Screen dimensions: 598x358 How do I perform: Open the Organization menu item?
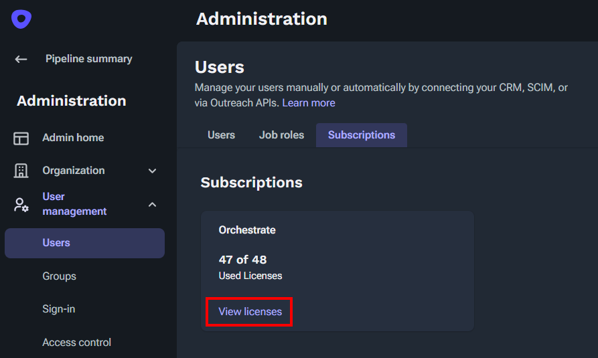(74, 171)
